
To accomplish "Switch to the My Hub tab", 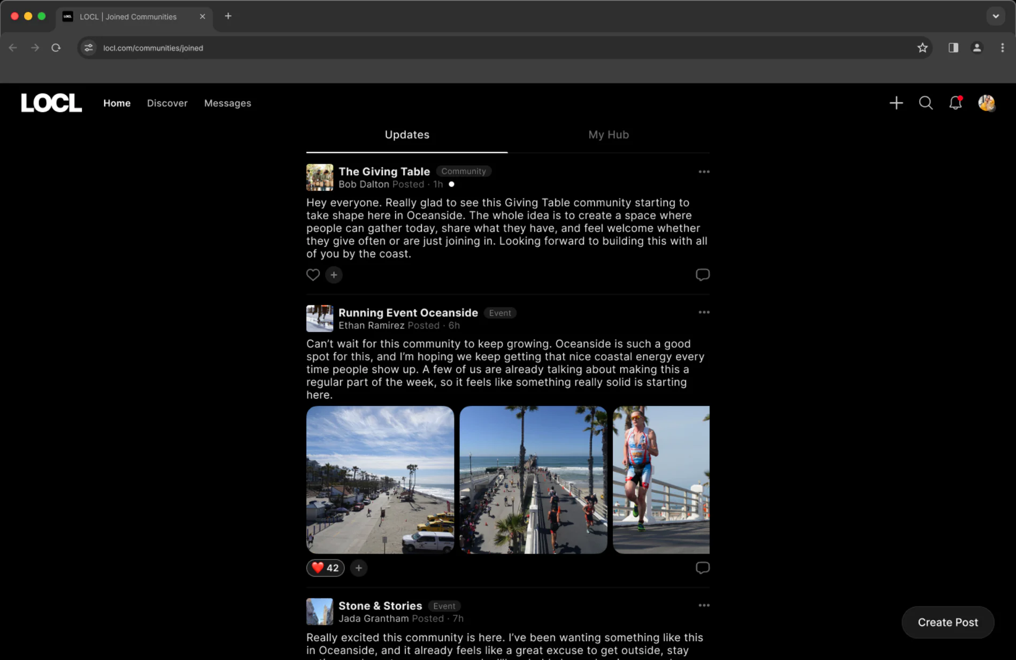I will tap(609, 135).
